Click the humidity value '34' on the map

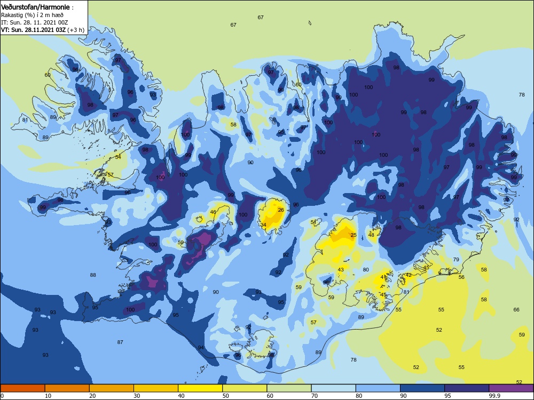[263, 225]
